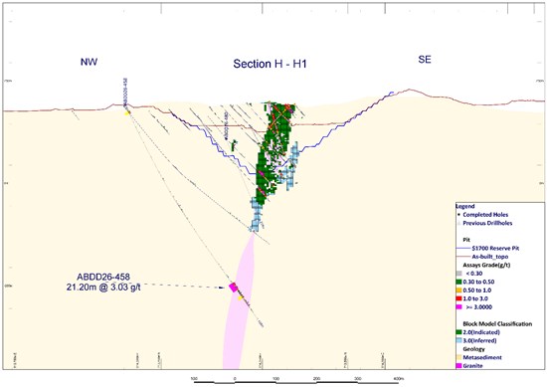Screen dimensions: 547x387
Task: Click the yellow collar marker of hole ABDD26-458
Action: [127, 112]
